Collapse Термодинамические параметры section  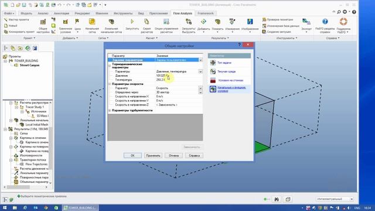click(x=110, y=66)
